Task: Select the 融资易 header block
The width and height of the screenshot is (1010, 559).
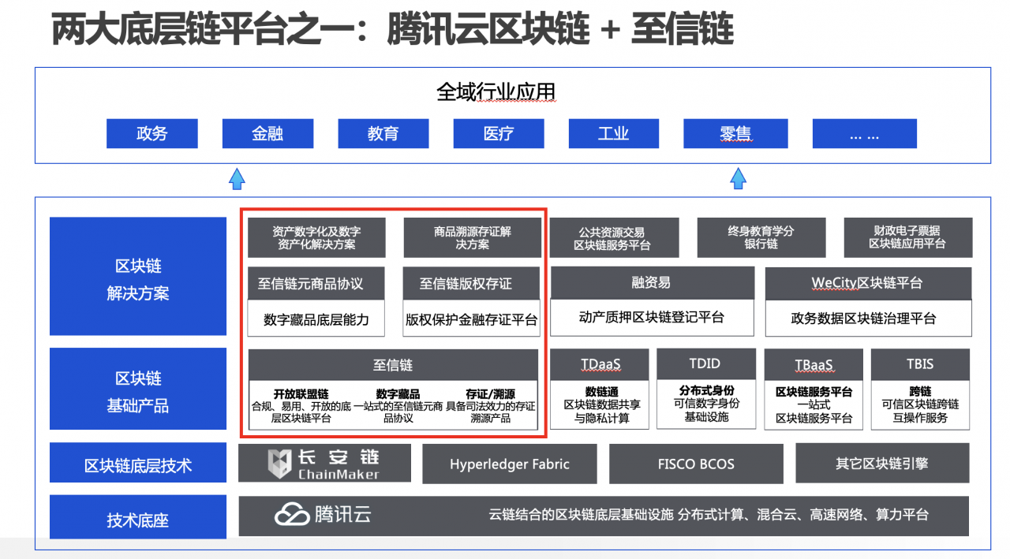Action: [x=652, y=283]
